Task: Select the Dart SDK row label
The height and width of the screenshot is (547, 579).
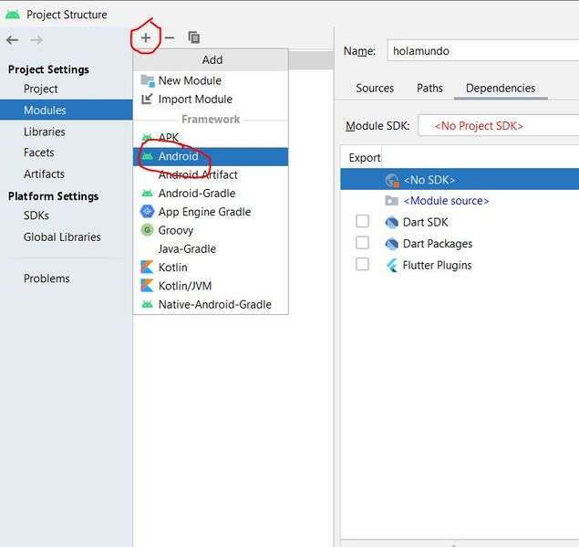Action: tap(425, 222)
